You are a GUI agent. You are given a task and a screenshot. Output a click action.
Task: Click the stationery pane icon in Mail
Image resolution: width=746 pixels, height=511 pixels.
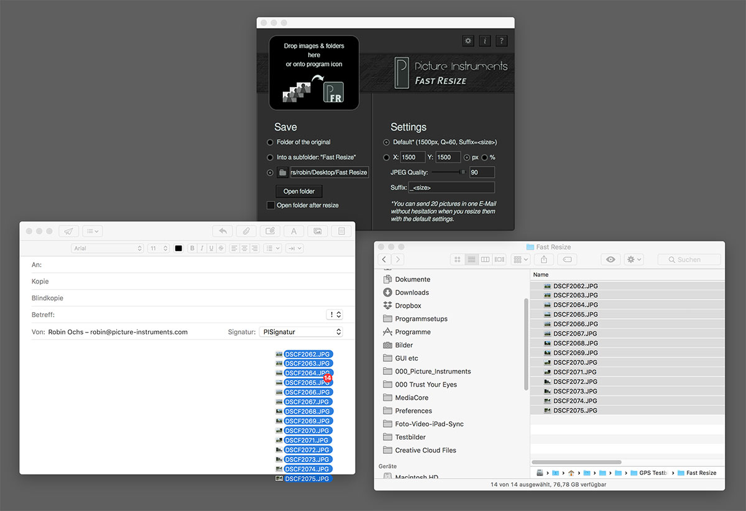[x=341, y=231]
